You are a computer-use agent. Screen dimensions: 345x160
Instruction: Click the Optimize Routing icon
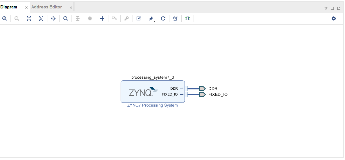(175, 19)
